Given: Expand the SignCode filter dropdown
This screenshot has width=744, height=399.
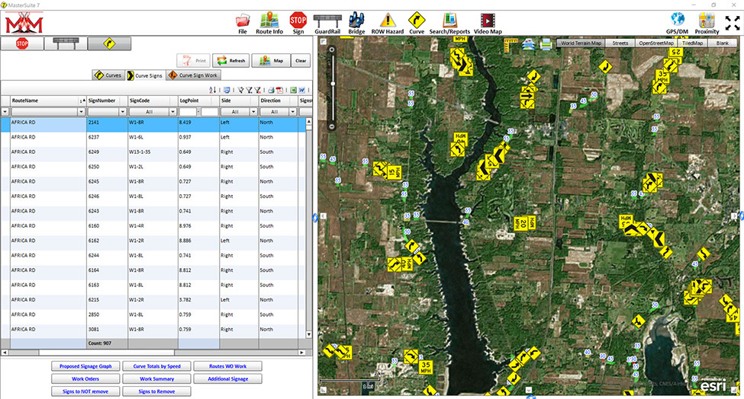Looking at the screenshot, I should [x=172, y=111].
